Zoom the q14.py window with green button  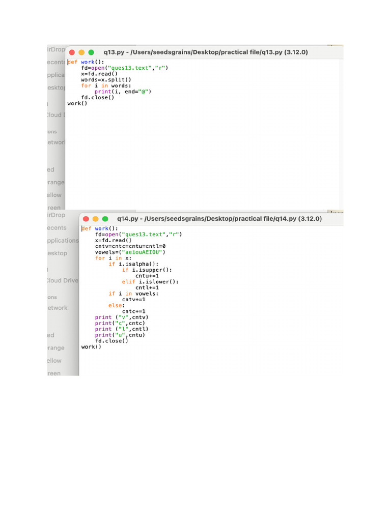pos(105,219)
